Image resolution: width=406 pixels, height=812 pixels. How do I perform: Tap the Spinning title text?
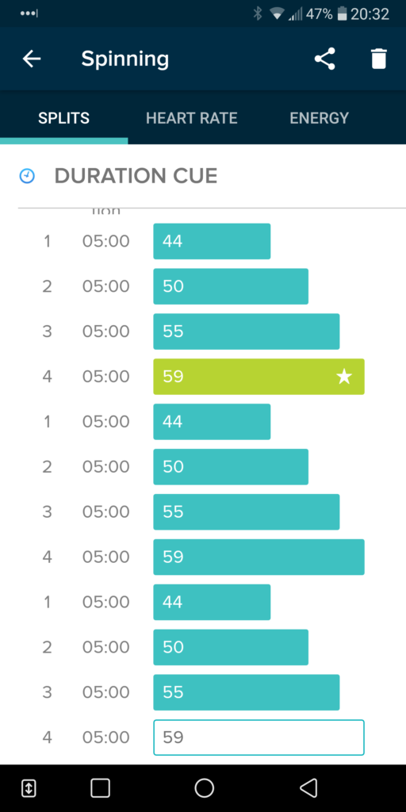pos(124,59)
